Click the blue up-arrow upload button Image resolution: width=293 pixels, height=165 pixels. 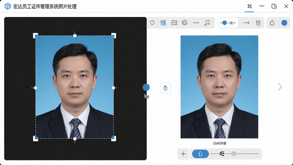click(x=200, y=154)
